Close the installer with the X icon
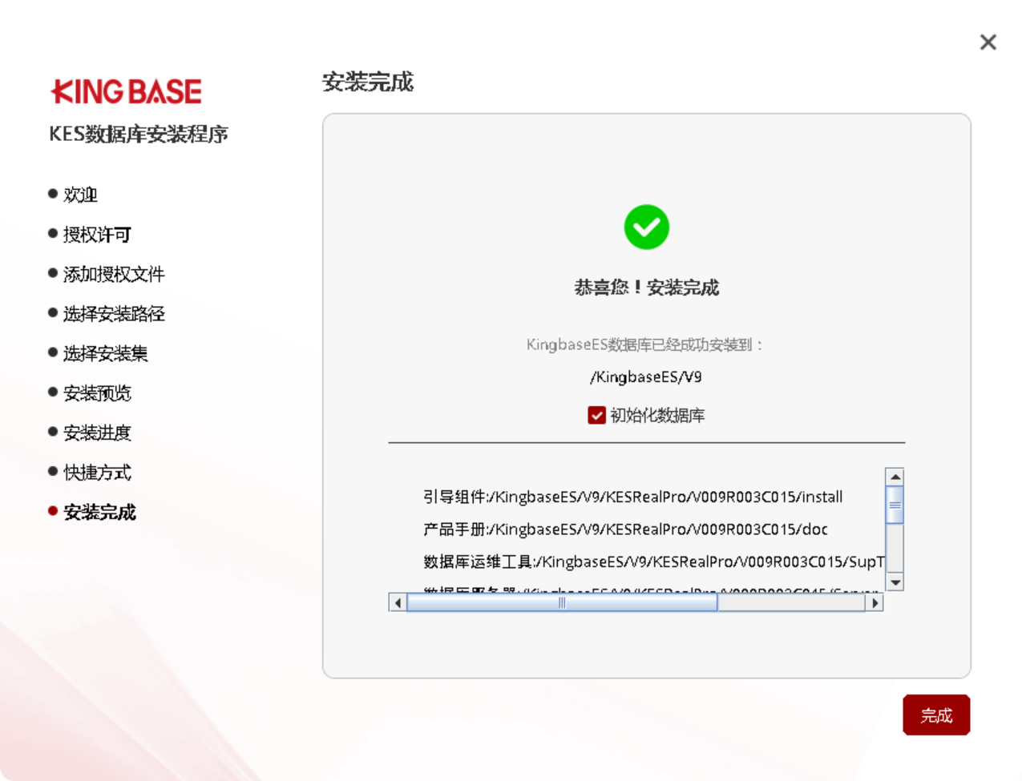 pyautogui.click(x=988, y=42)
